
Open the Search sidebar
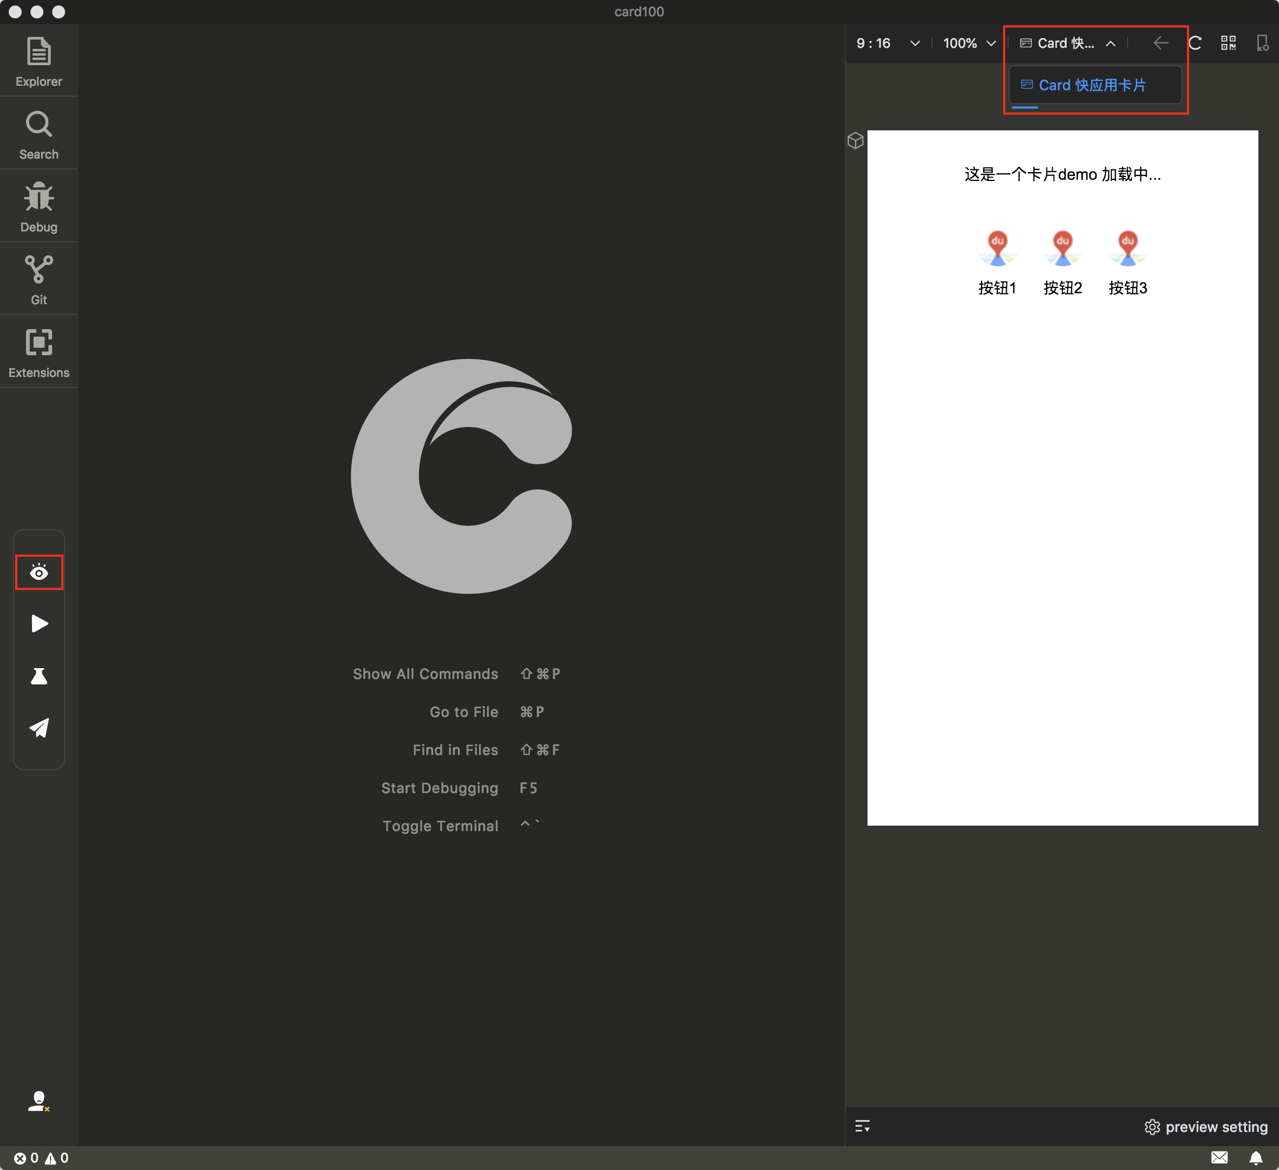click(39, 135)
